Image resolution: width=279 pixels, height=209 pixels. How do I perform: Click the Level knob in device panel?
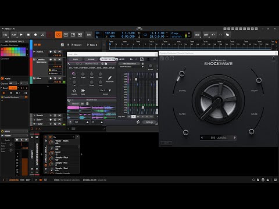[52, 153]
